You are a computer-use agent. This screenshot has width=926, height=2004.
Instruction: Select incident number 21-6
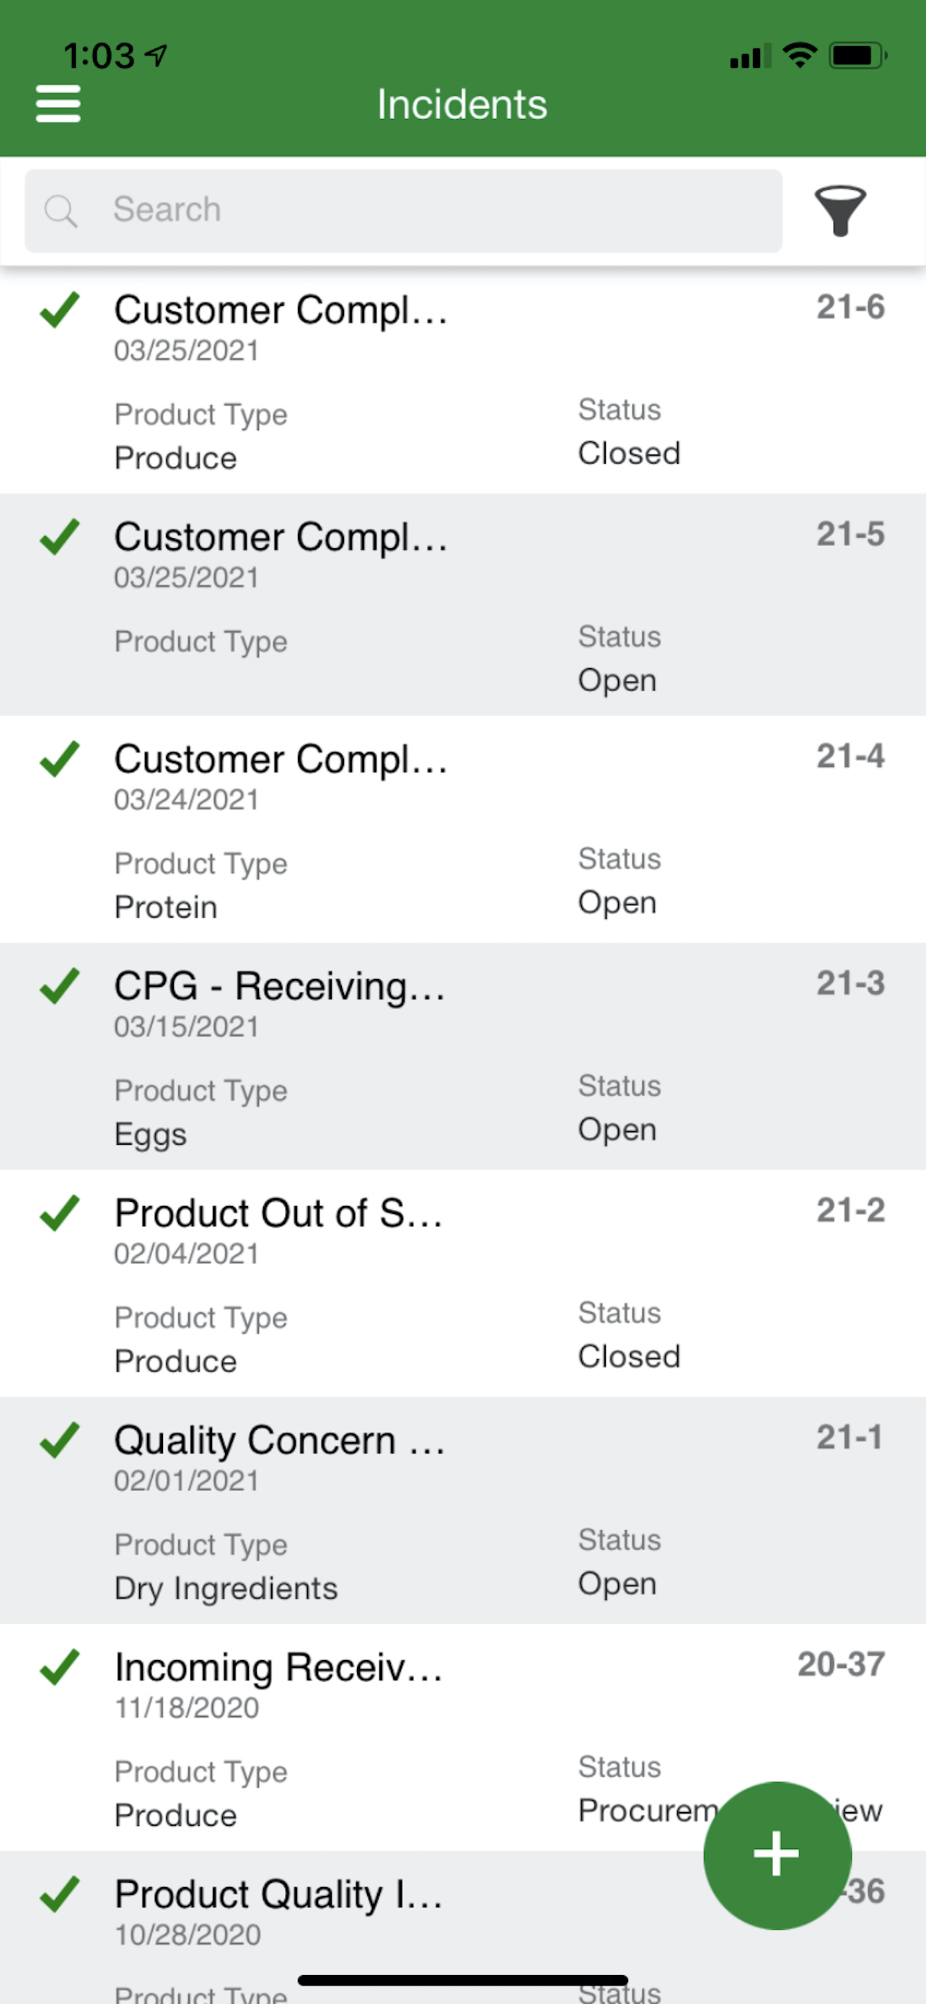click(x=850, y=307)
